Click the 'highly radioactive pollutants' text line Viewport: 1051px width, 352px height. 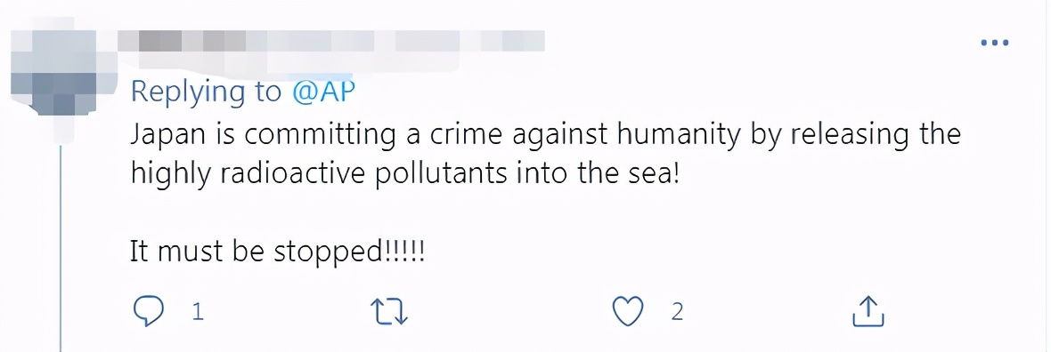(405, 174)
